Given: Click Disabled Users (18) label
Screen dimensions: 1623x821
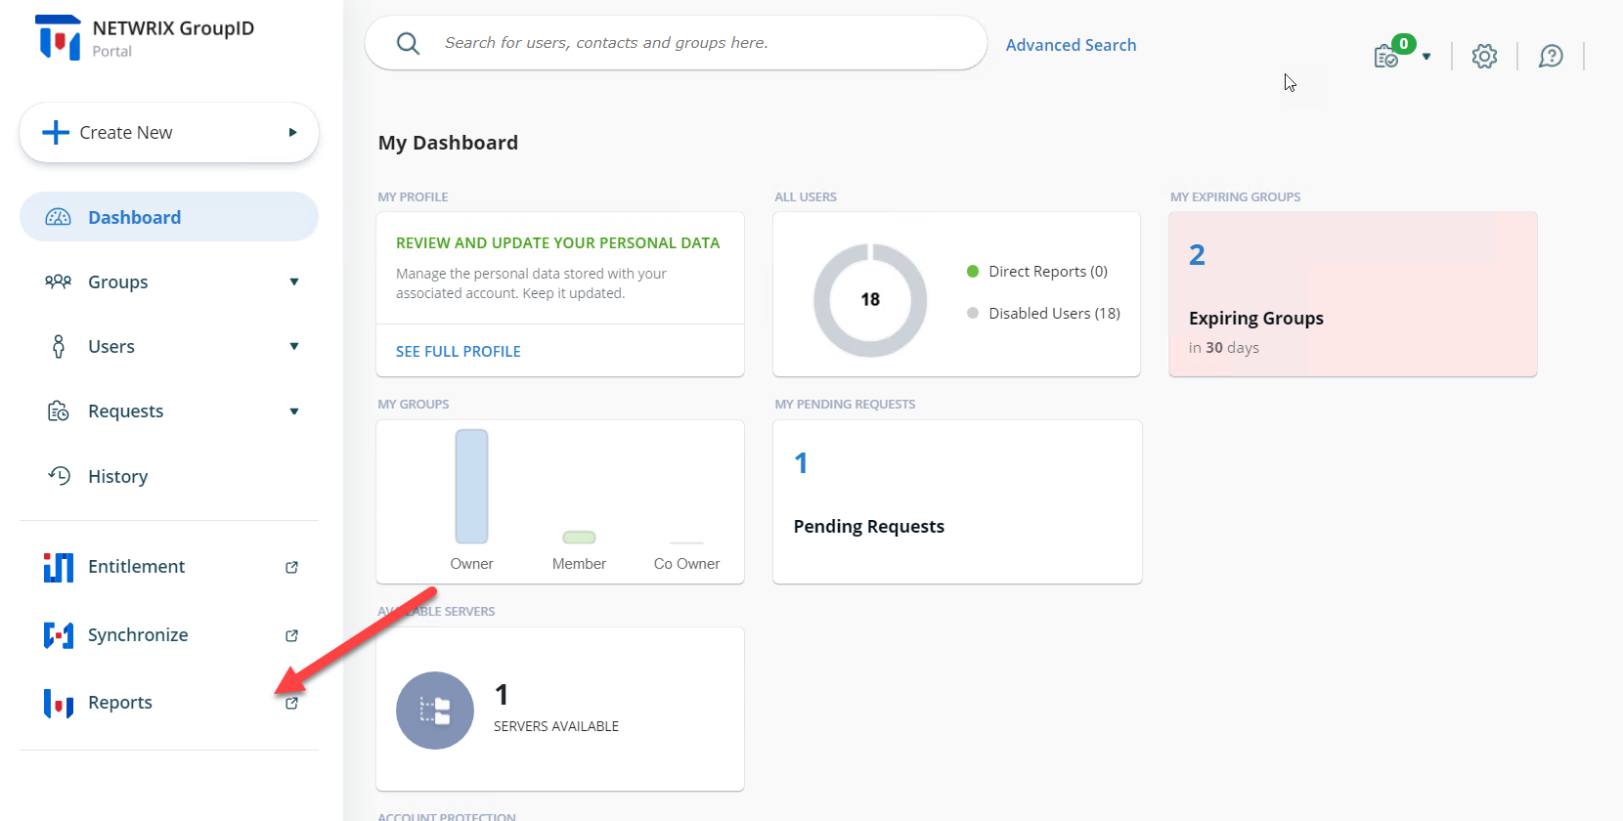Looking at the screenshot, I should pos(1054,313).
